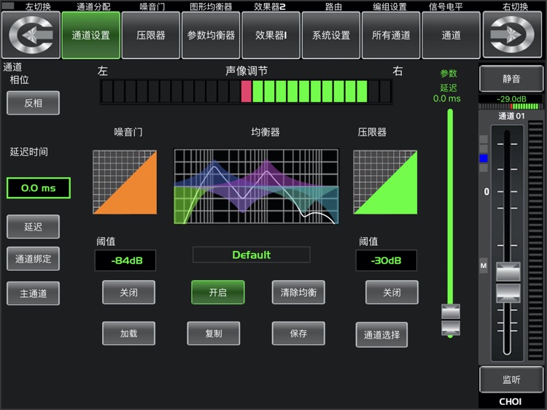This screenshot has height=410, width=547.
Task: Click the 0.0 ms parameter delay value
Action: pyautogui.click(x=447, y=98)
